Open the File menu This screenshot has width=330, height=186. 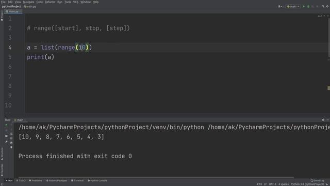click(3, 2)
